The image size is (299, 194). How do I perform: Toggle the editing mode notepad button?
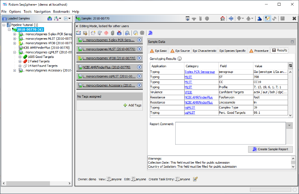tap(267, 19)
